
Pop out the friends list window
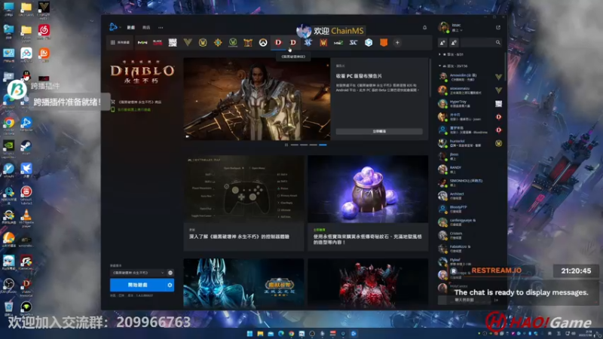coord(498,28)
